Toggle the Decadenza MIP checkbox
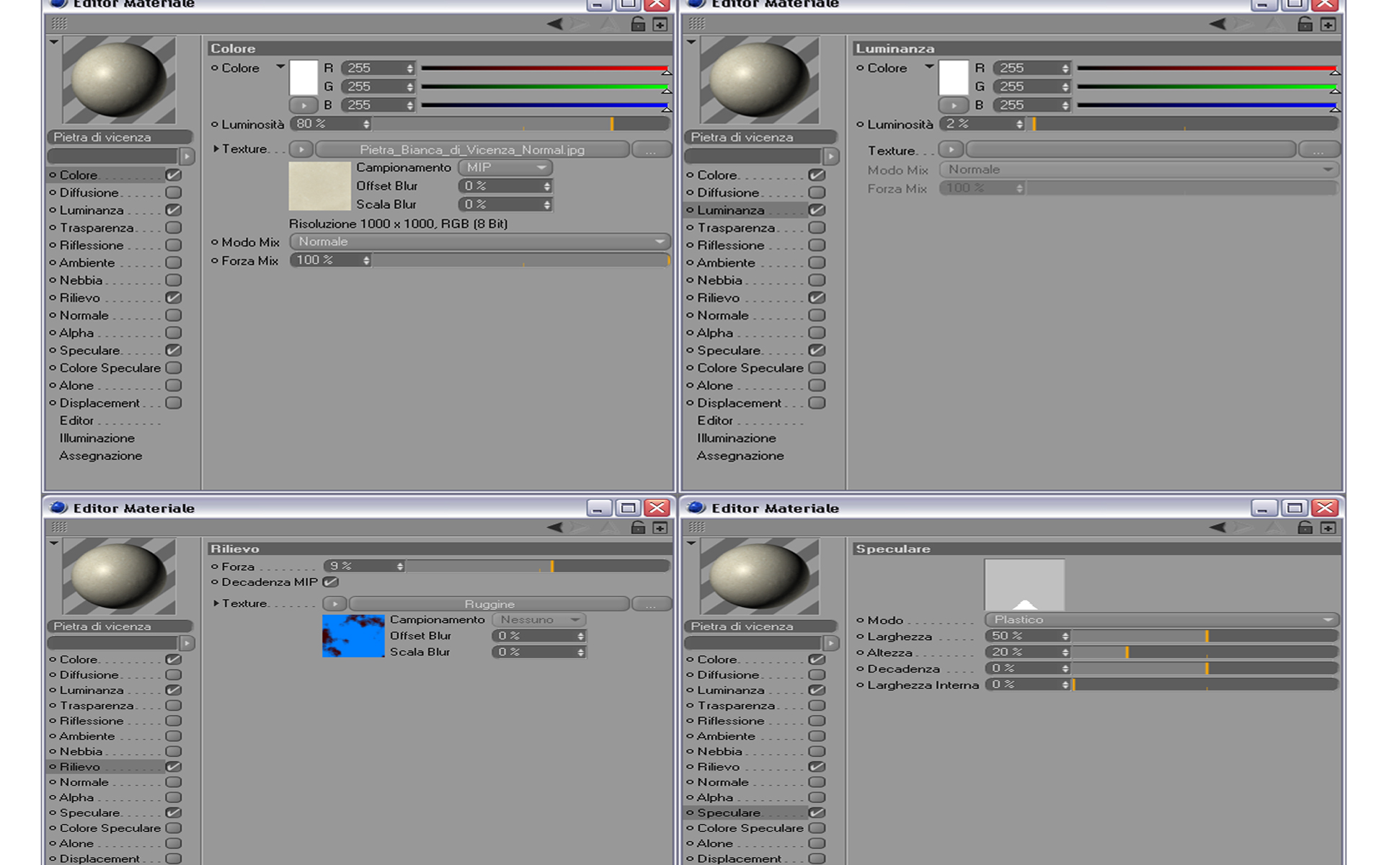The height and width of the screenshot is (865, 1384). pyautogui.click(x=330, y=582)
